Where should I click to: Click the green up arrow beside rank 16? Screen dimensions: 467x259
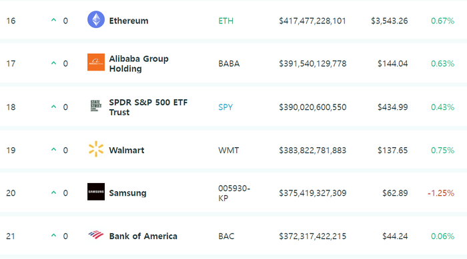tap(53, 20)
